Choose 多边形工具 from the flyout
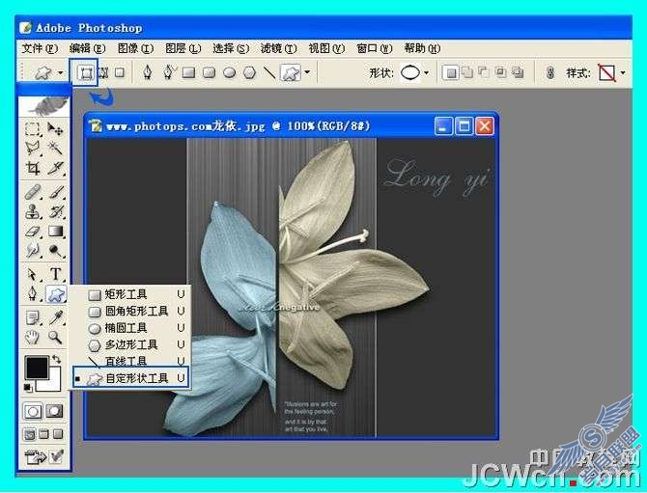 [x=131, y=345]
